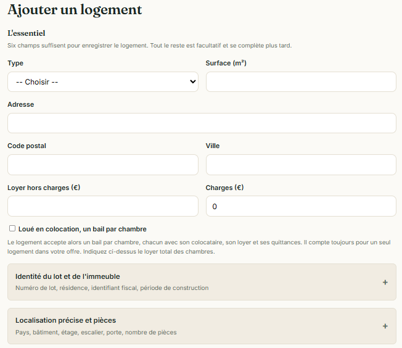
Task: Click the "Ajouter un logement" page heading
Action: click(x=75, y=10)
